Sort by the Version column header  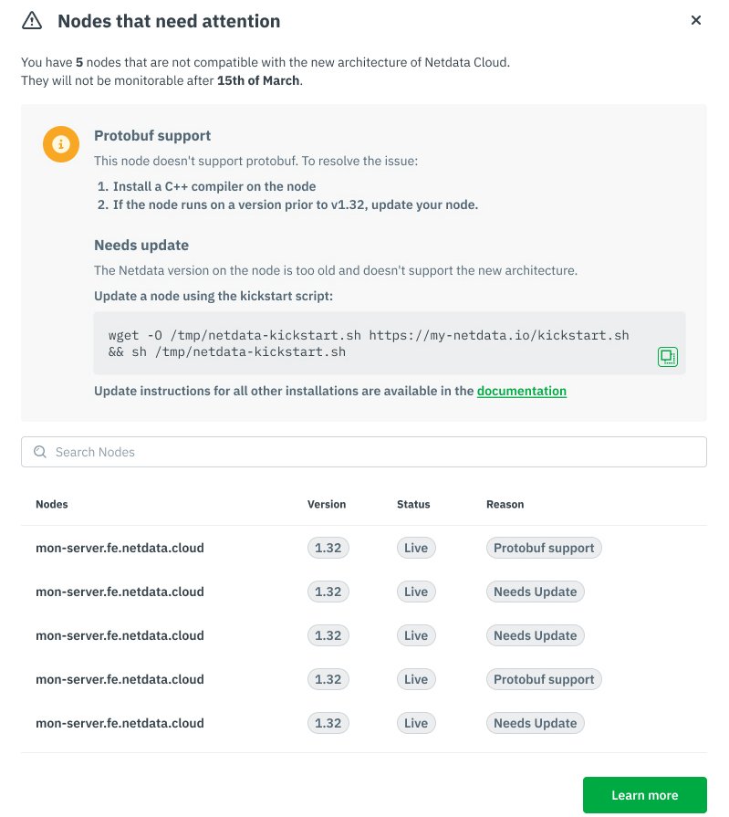pos(327,504)
